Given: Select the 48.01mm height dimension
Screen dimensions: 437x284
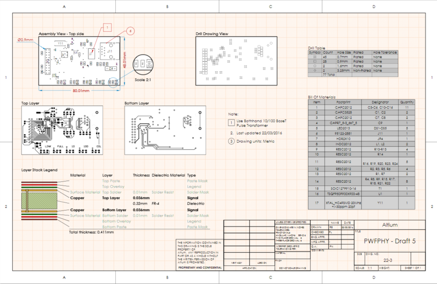Looking at the screenshot, I should coord(125,60).
